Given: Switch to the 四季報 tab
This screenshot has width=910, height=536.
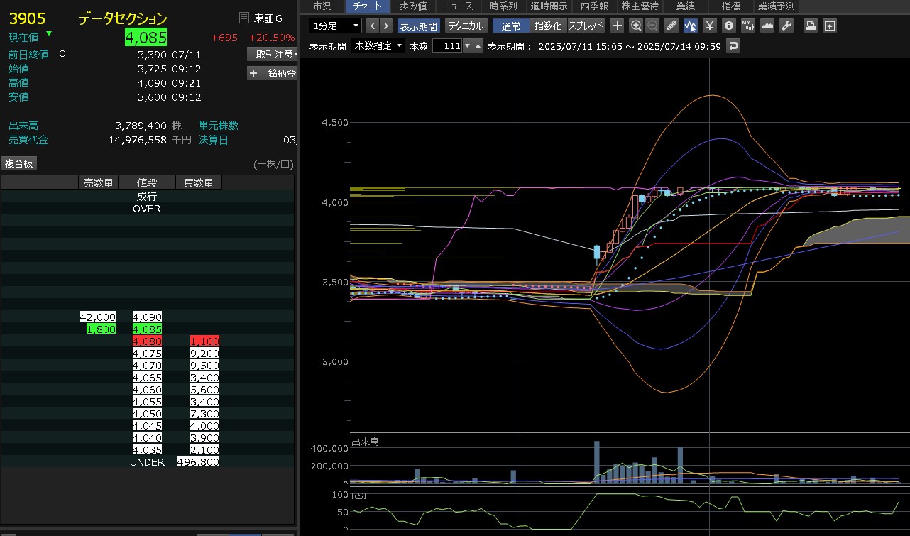Looking at the screenshot, I should pos(594,6).
